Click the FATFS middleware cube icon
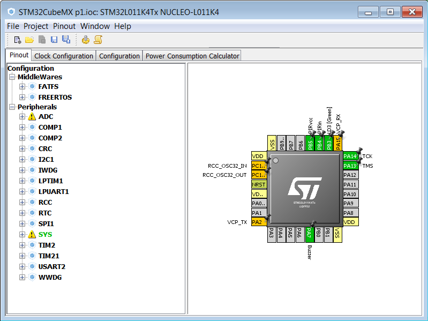The width and height of the screenshot is (428, 321). (x=32, y=86)
